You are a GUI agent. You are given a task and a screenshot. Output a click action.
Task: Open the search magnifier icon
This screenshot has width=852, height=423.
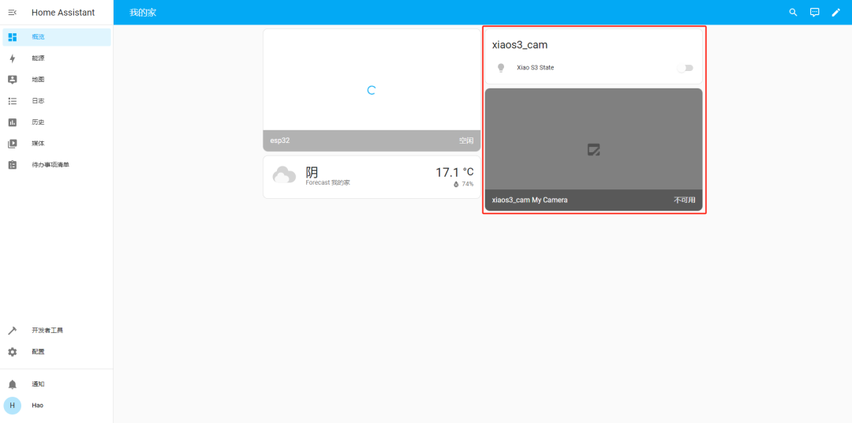point(794,13)
